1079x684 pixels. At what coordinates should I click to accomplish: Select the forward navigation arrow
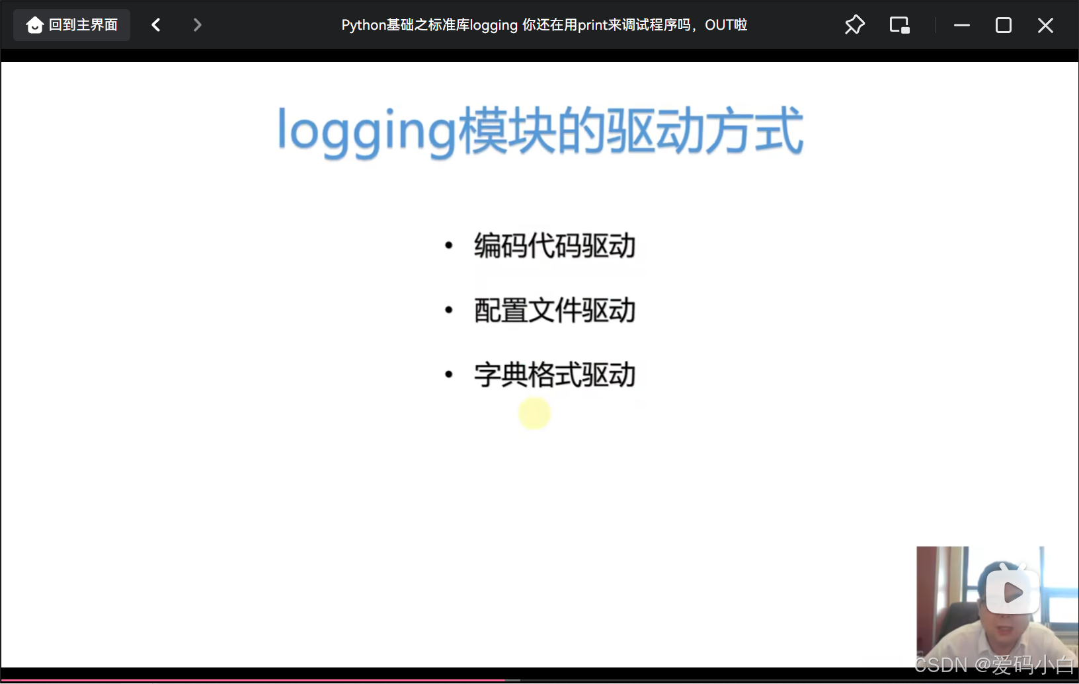pos(197,24)
